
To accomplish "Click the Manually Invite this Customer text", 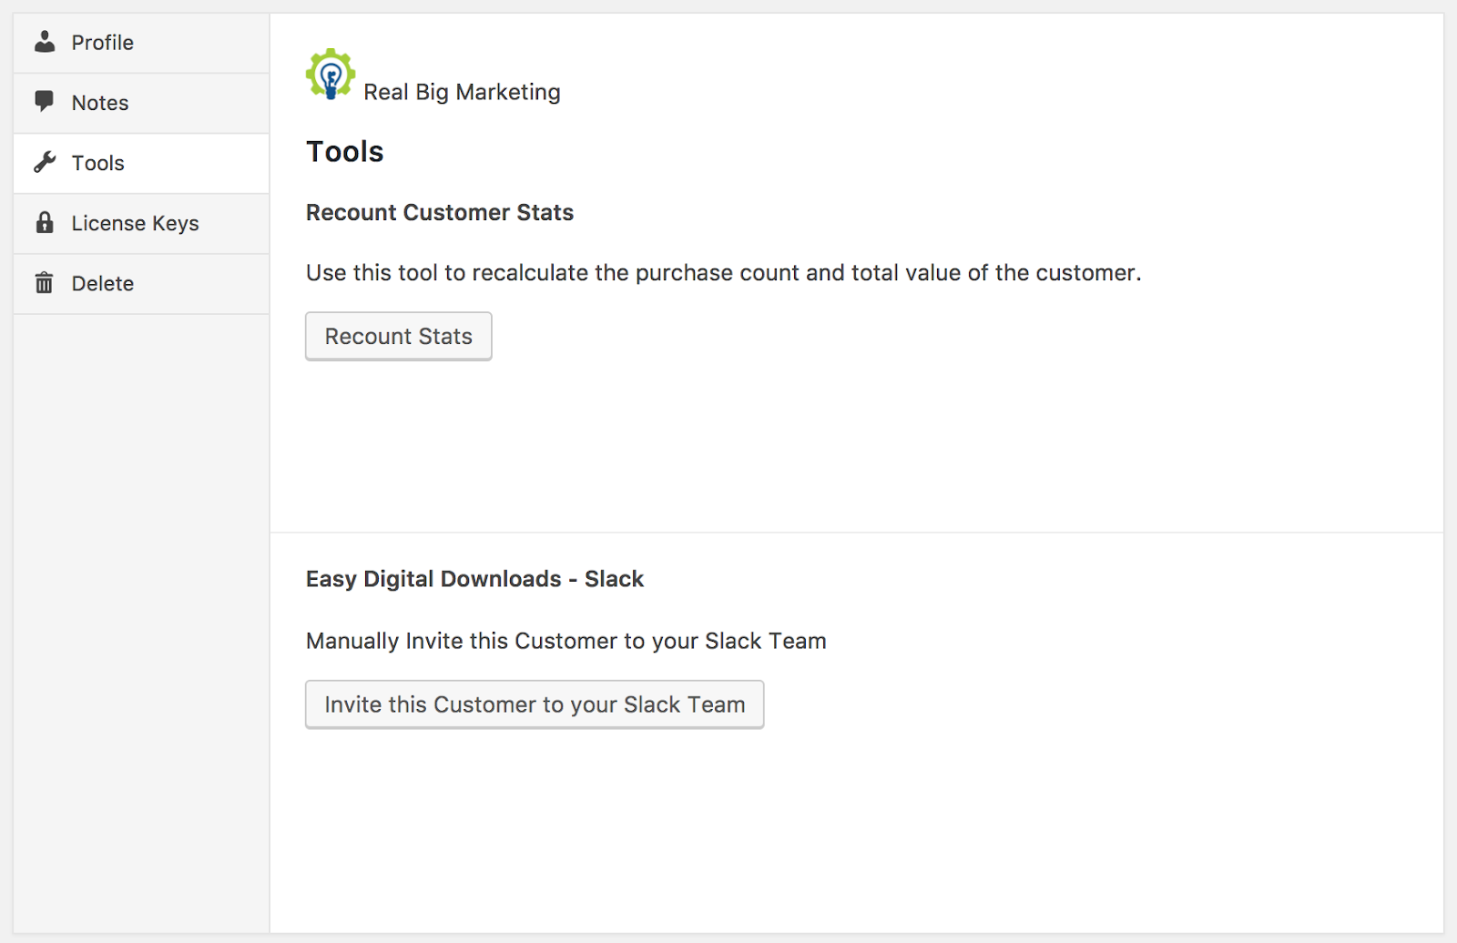I will [565, 641].
